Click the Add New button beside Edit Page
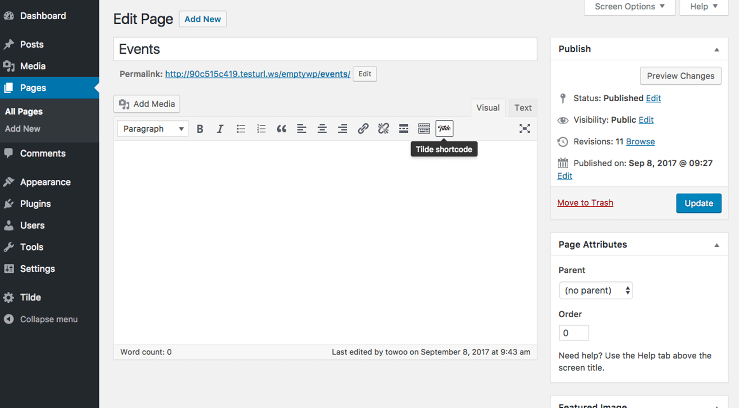 click(x=203, y=19)
